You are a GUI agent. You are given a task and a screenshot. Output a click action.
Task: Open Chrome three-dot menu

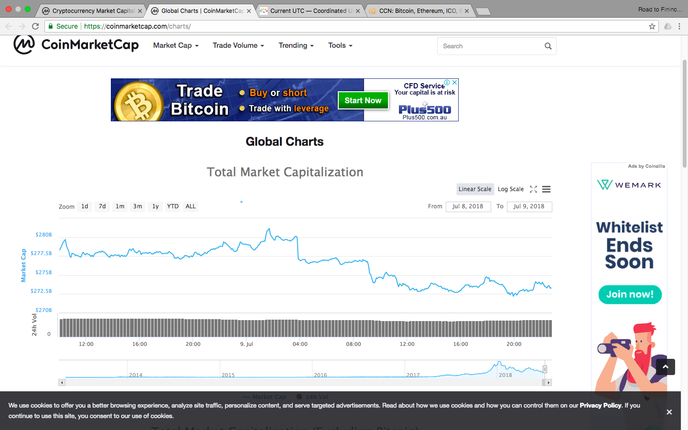[x=679, y=26]
